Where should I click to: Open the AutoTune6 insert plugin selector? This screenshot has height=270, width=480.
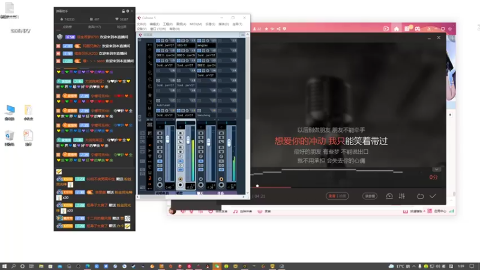(166, 106)
